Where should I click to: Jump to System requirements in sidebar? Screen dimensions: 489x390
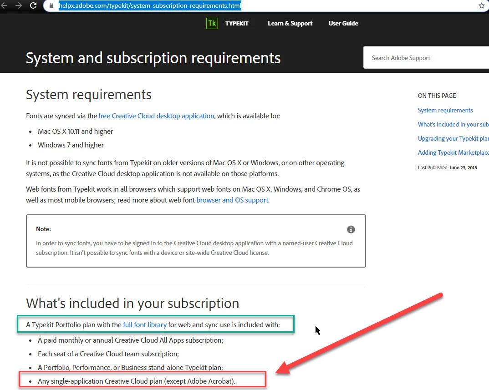[445, 111]
